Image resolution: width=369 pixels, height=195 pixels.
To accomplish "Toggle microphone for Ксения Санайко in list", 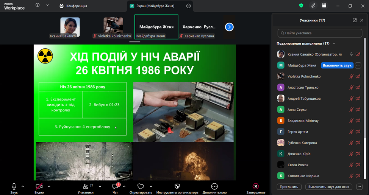I will (352, 54).
